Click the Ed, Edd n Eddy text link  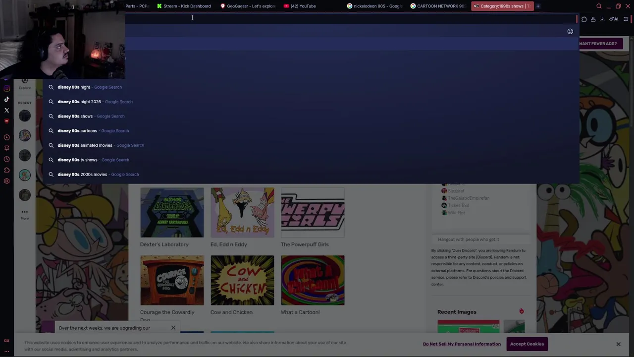(228, 244)
